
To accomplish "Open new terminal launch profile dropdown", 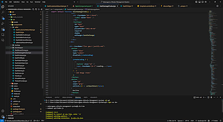I will pyautogui.click(x=206, y=97).
